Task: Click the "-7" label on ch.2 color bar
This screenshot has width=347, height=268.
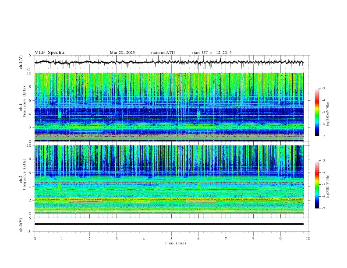Action: click(323, 208)
